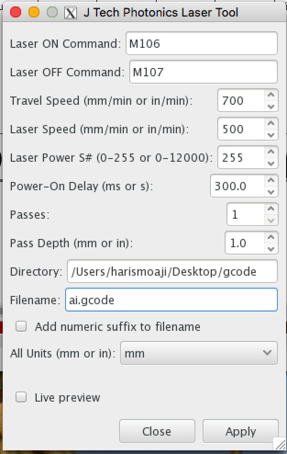This screenshot has height=454, width=287.
Task: Click the X11 icon in title bar
Action: (x=70, y=12)
